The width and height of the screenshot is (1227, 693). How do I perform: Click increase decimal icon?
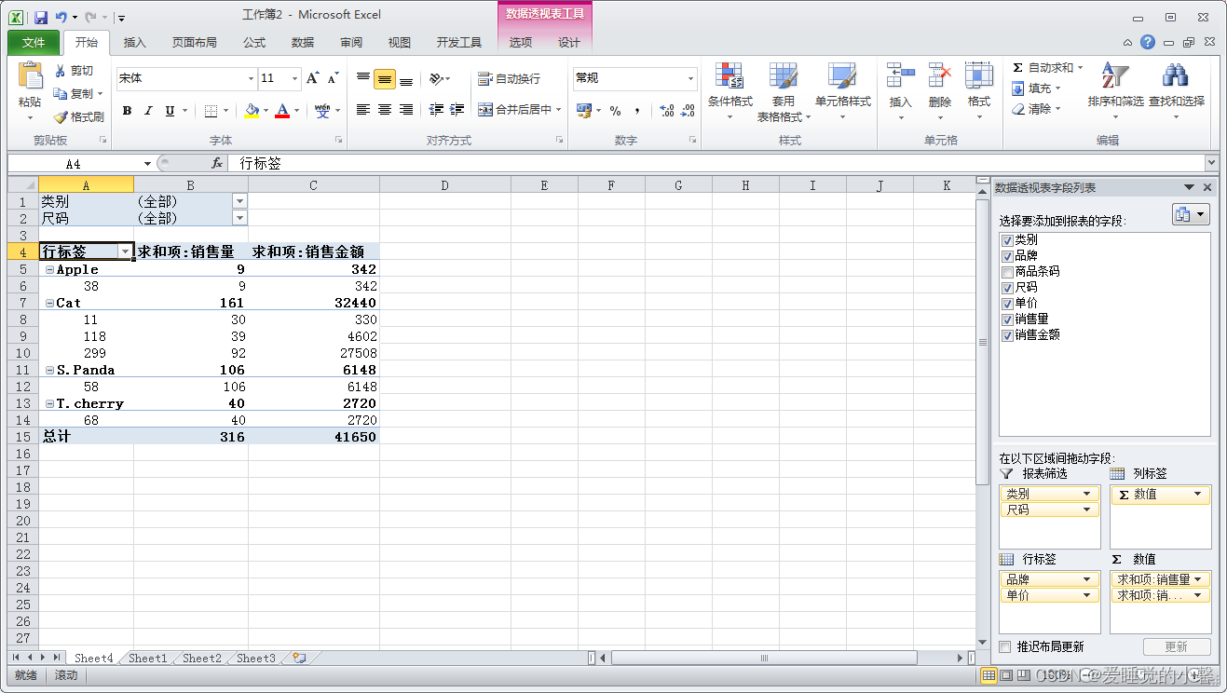pos(666,110)
